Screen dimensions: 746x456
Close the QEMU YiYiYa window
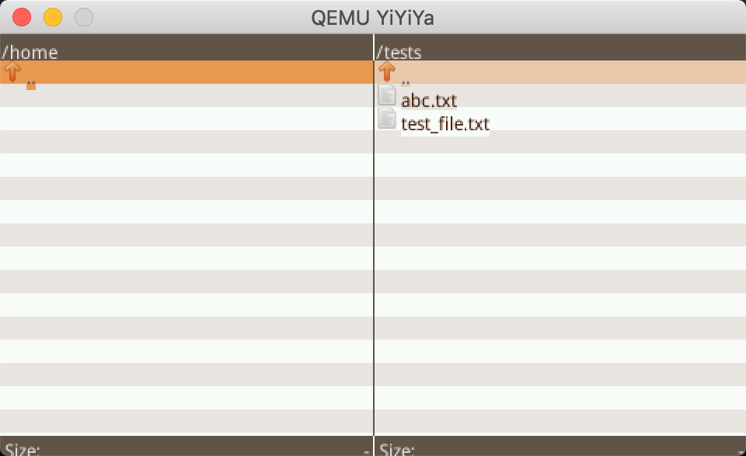coord(22,17)
